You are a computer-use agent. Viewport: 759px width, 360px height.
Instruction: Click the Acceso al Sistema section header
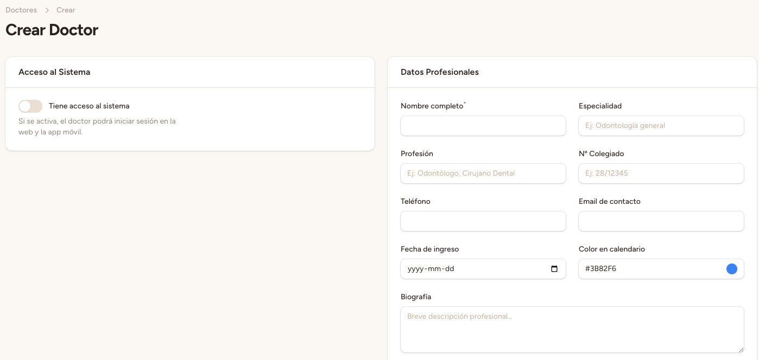click(x=54, y=72)
